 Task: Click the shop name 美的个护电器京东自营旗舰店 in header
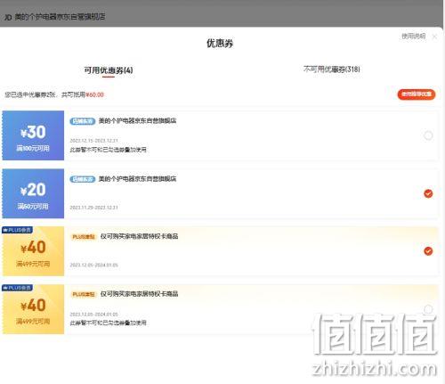pyautogui.click(x=60, y=17)
